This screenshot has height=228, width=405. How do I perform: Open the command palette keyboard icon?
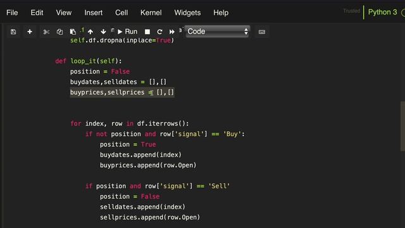pos(261,32)
